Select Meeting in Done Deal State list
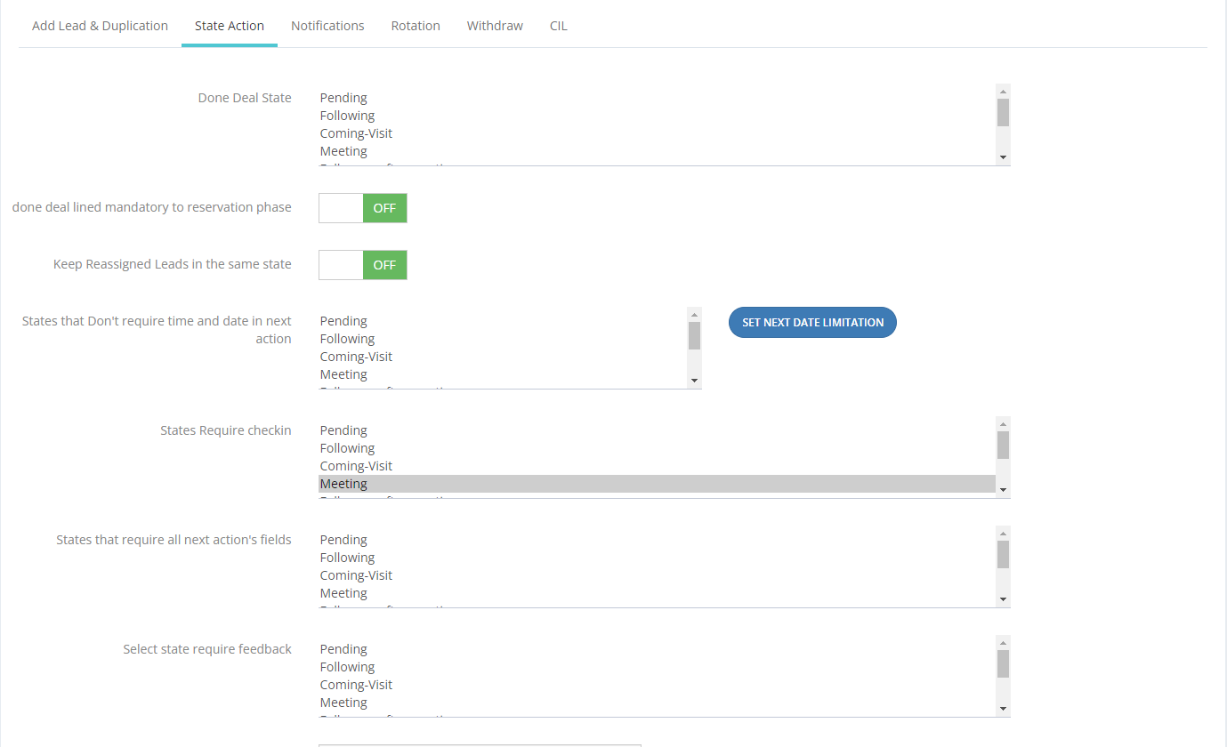 click(657, 151)
